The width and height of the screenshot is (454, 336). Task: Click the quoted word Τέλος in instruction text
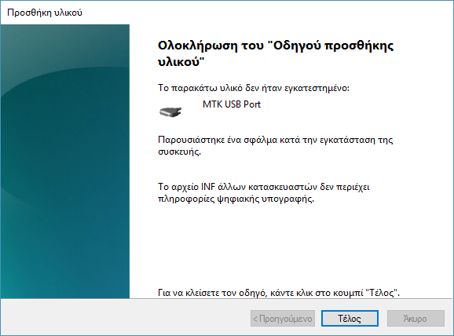tap(381, 293)
